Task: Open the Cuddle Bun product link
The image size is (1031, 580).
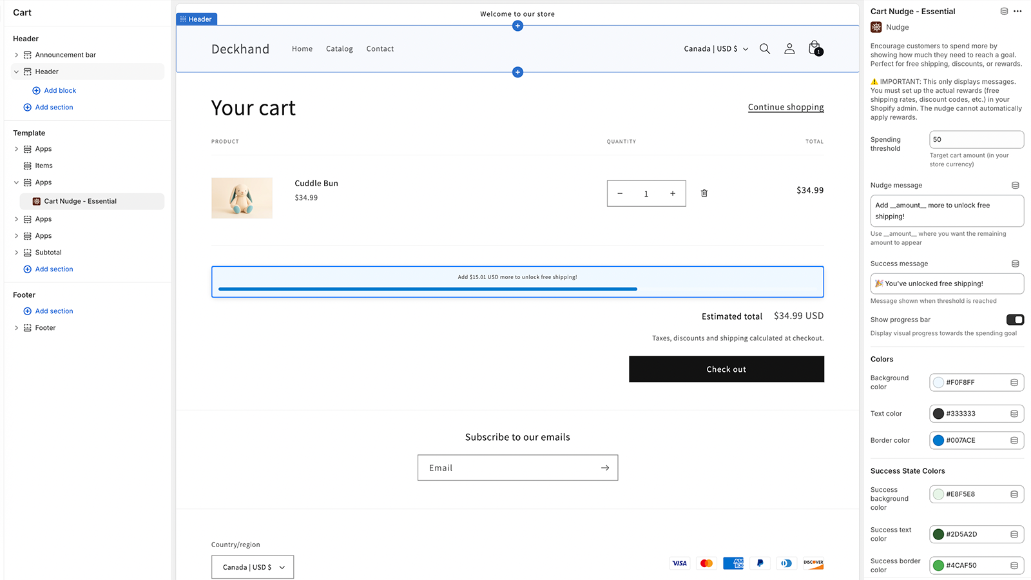Action: click(316, 184)
